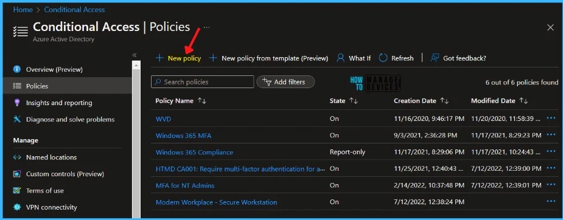The width and height of the screenshot is (563, 220).
Task: Open the WVD row ellipsis menu
Action: [x=551, y=119]
